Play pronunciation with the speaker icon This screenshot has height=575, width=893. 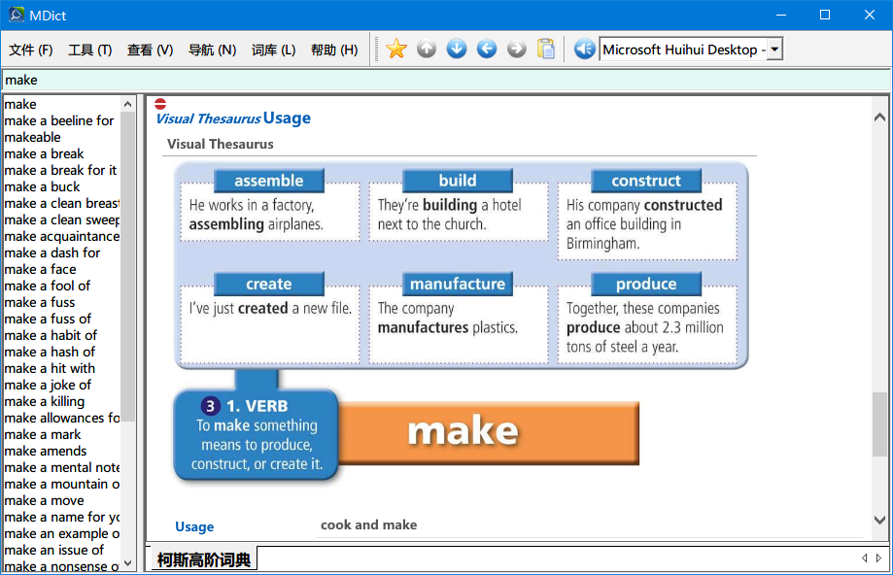(x=584, y=50)
